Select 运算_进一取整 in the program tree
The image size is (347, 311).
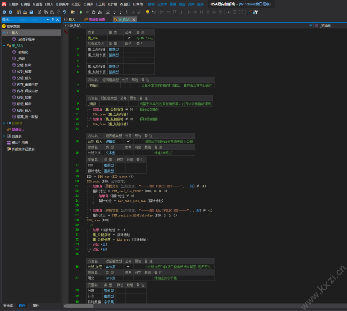[27, 117]
